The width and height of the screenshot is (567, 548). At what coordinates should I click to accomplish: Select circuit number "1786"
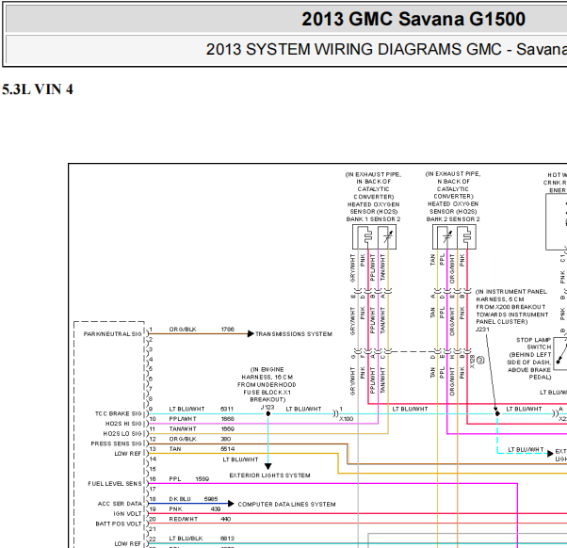227,330
